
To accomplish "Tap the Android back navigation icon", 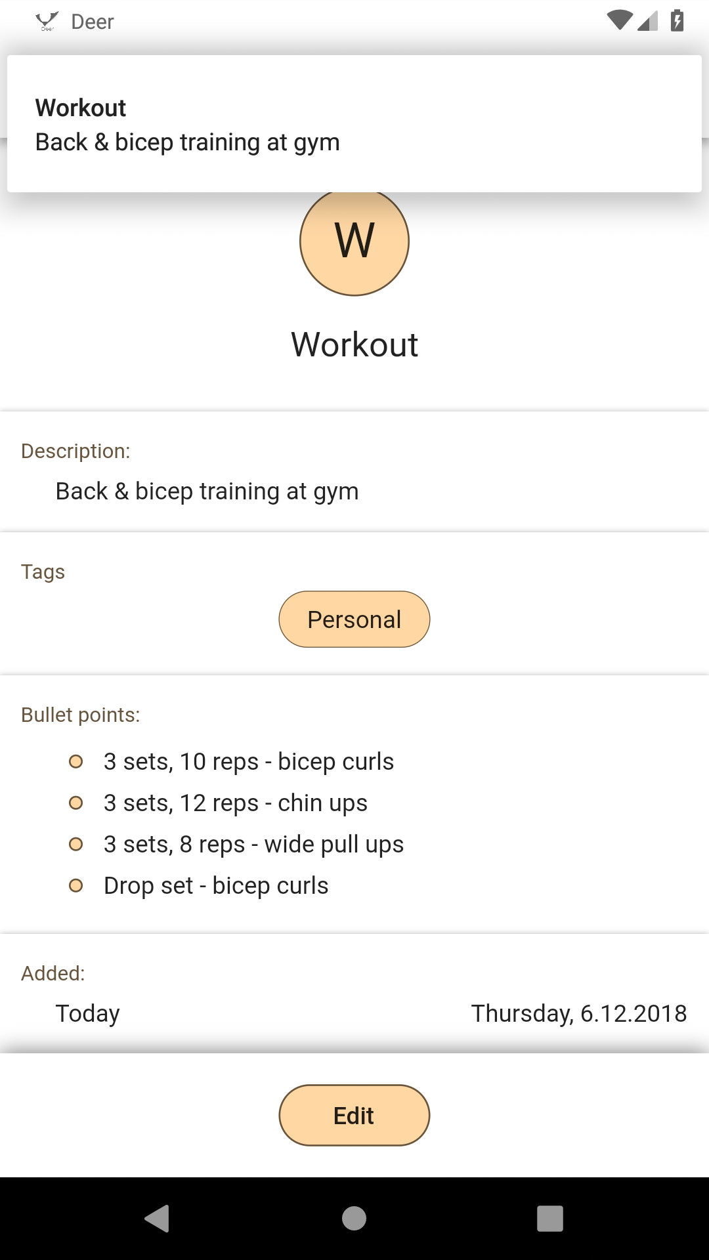I will click(x=158, y=1219).
